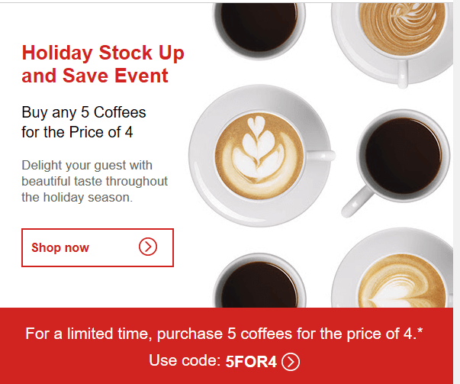Screen dimensions: 460x384
Task: Click the circled arrow icon beside 5FOR4
Action: [291, 362]
